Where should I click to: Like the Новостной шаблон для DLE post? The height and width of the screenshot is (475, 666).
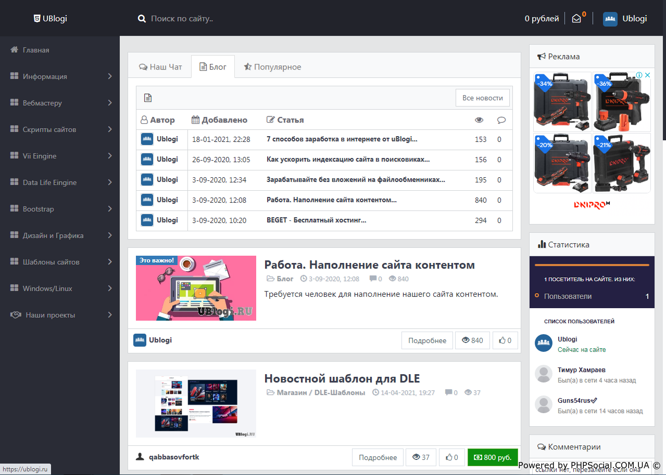[x=452, y=457]
